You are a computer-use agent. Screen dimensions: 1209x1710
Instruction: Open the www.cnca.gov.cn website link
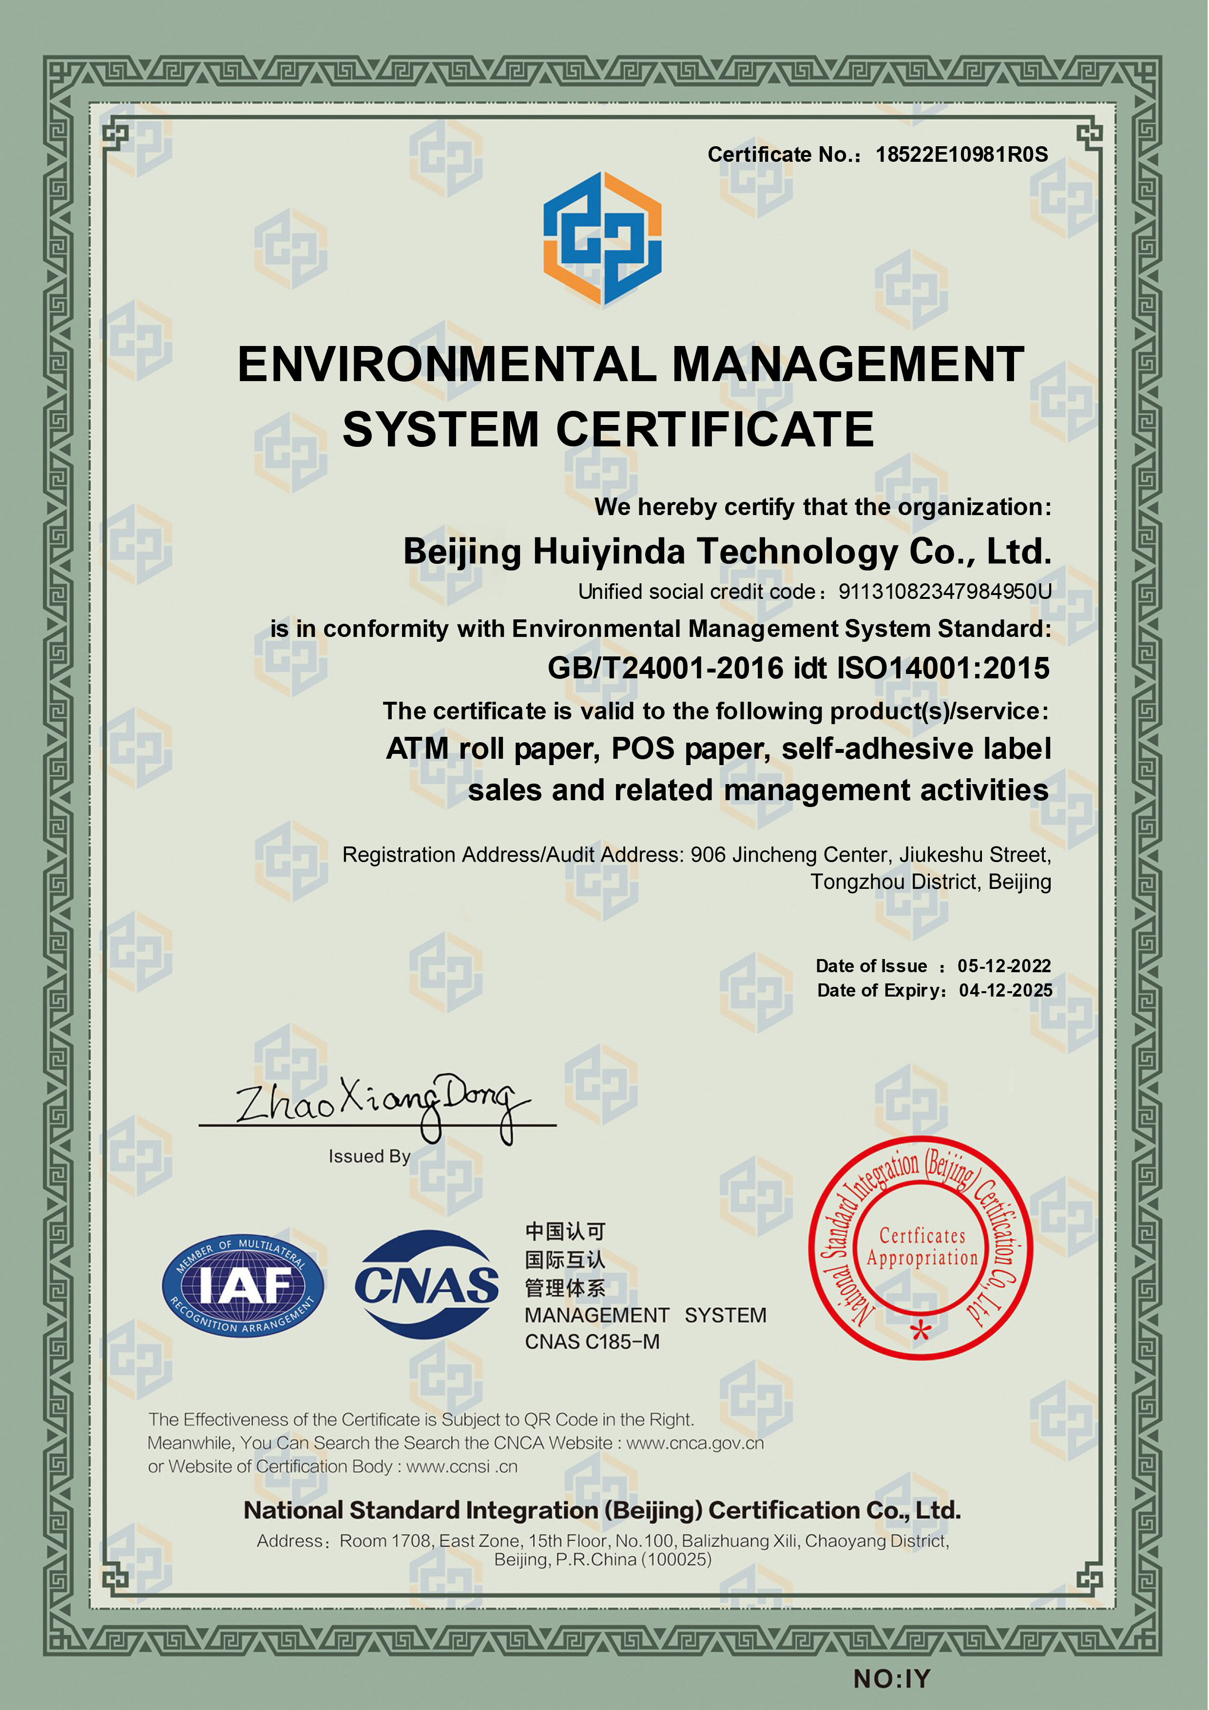695,1443
